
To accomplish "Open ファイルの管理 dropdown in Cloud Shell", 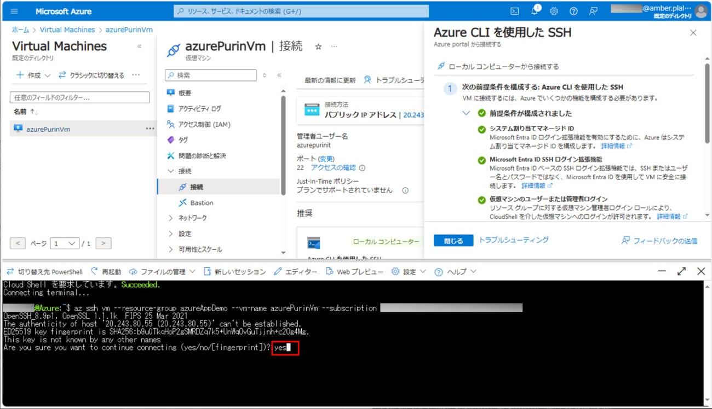I will (162, 272).
